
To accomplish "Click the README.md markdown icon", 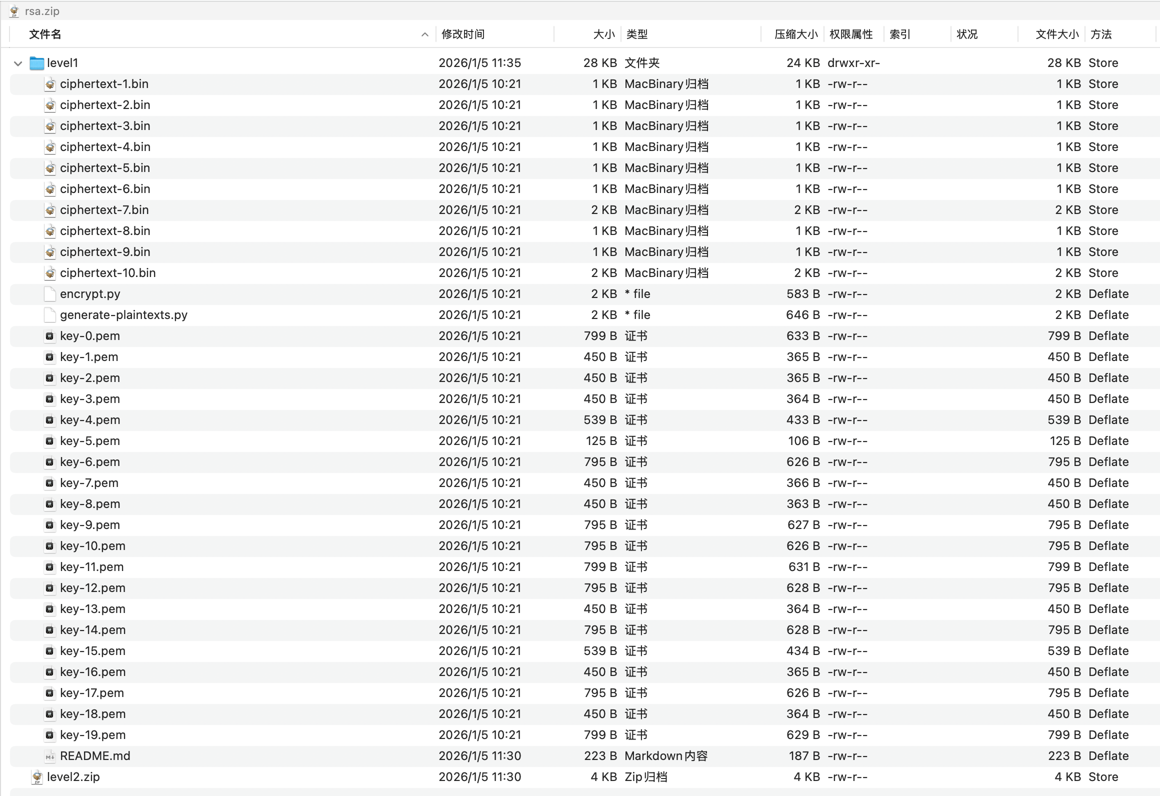I will [50, 756].
